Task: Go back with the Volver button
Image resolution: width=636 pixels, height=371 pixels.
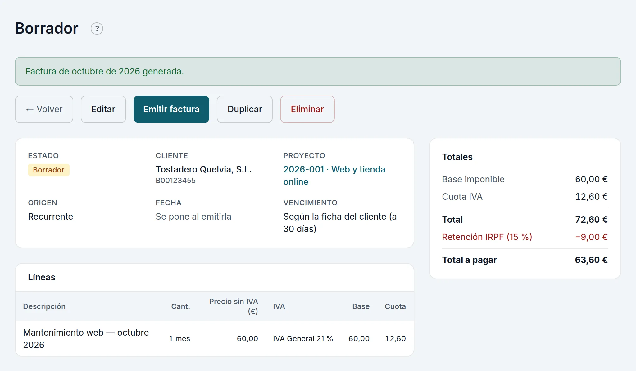Action: [x=44, y=109]
